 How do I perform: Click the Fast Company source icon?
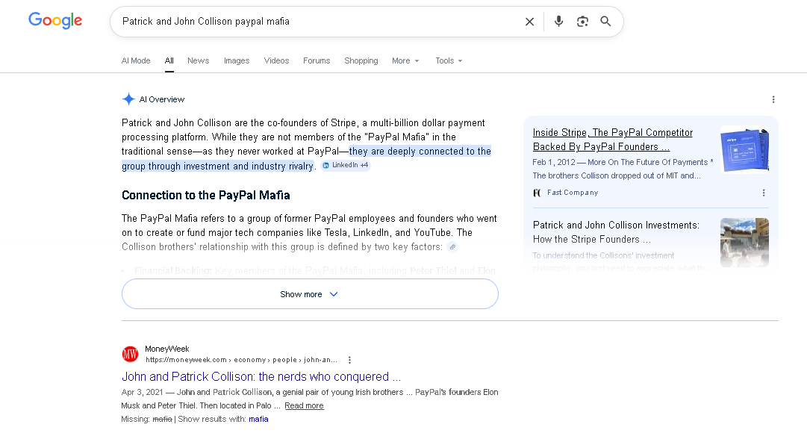point(538,193)
